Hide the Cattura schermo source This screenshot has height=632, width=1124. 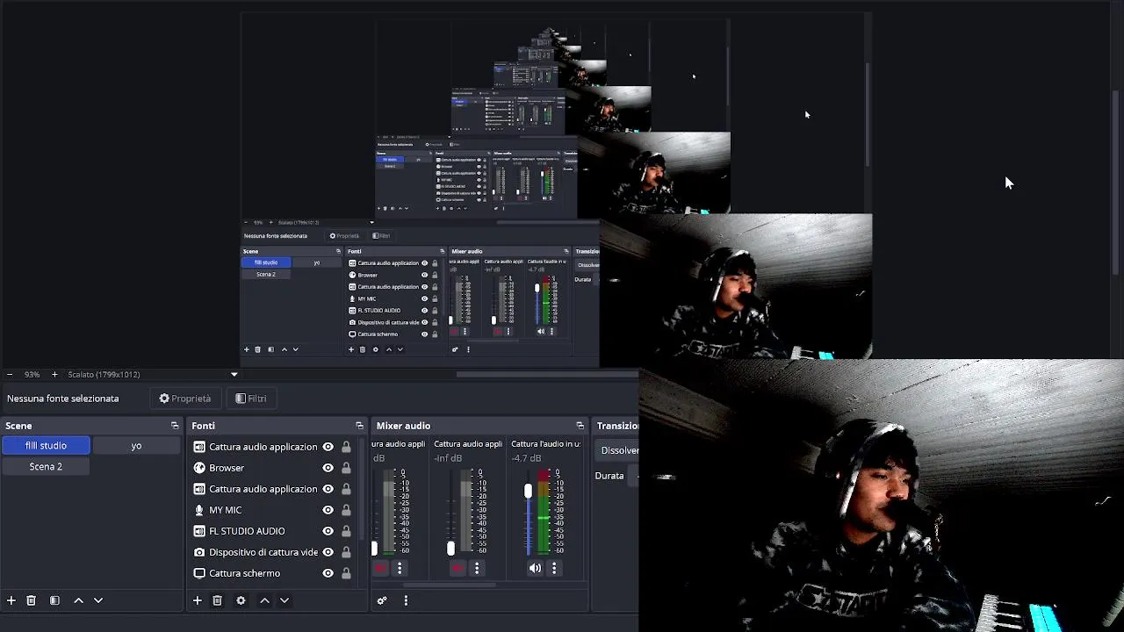pos(328,573)
